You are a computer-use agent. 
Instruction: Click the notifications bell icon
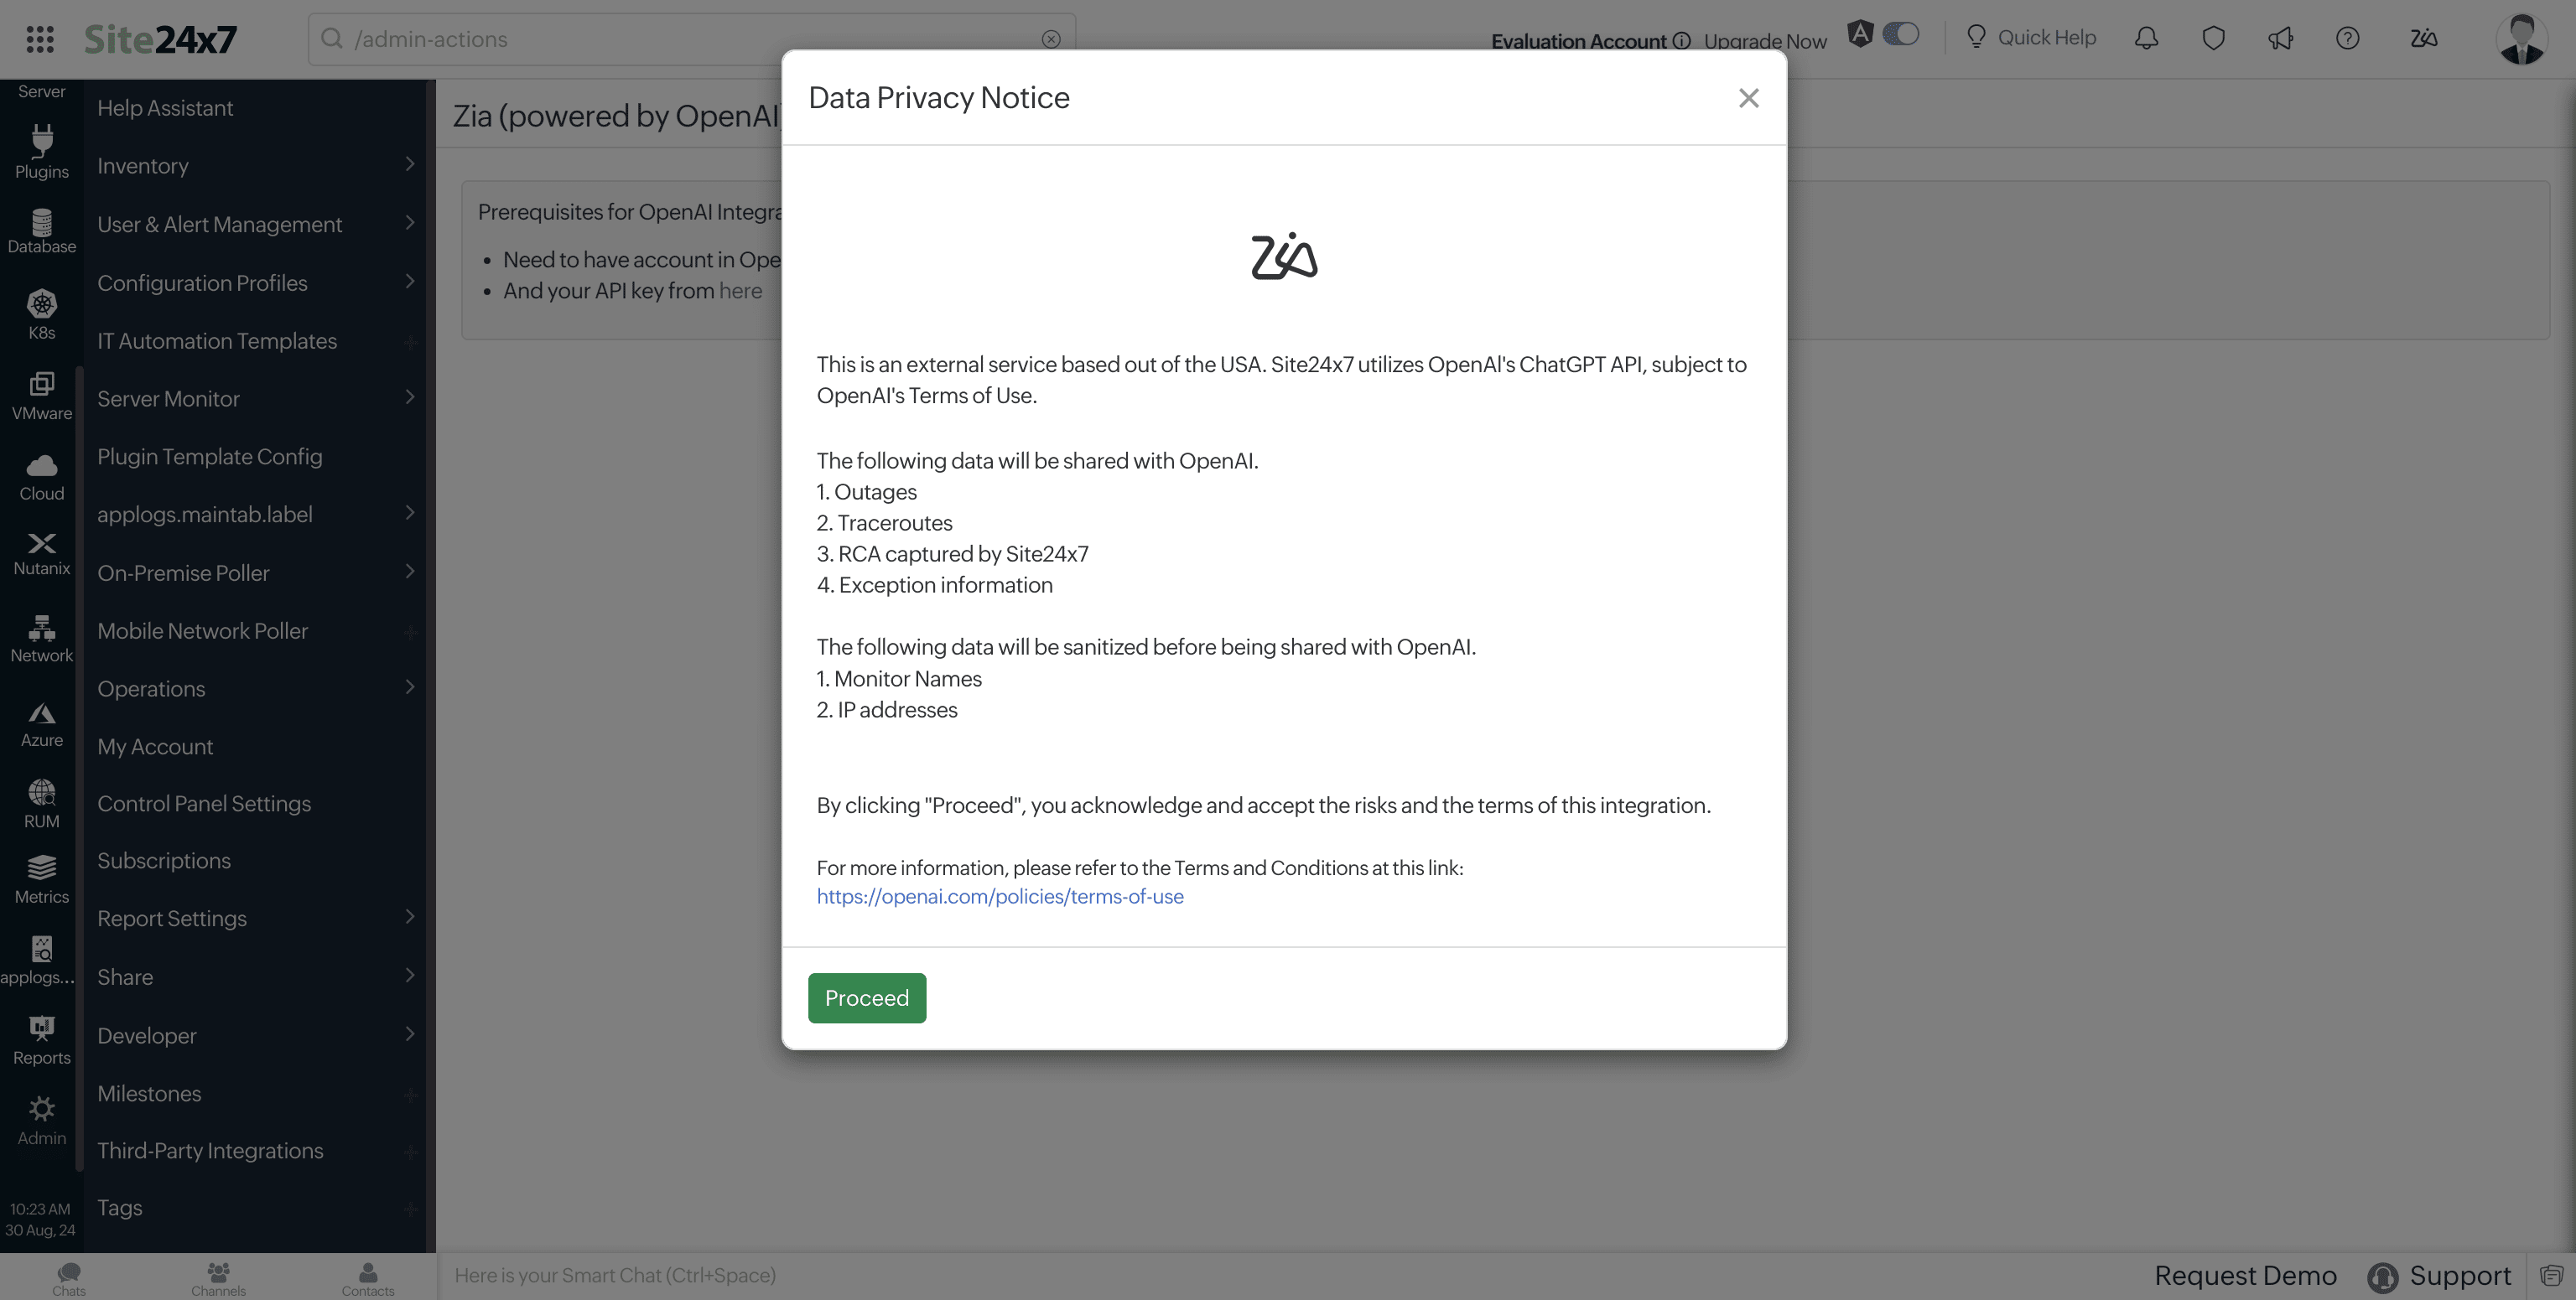(x=2146, y=38)
